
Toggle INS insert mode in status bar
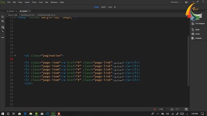pyautogui.click(x=172, y=109)
